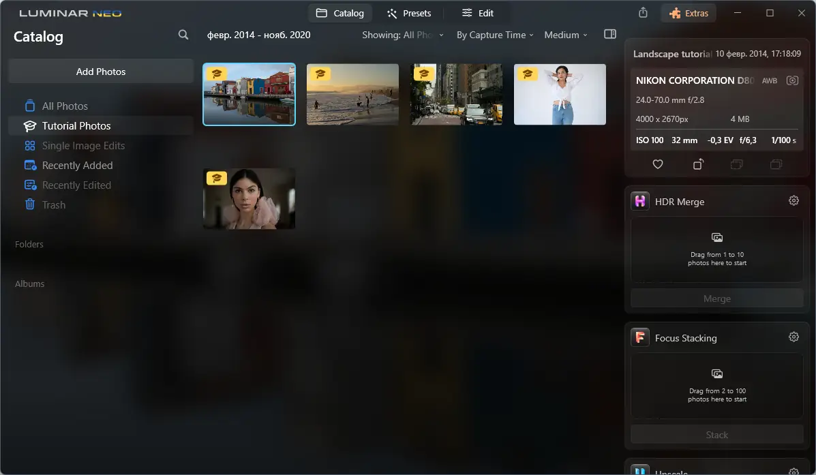The image size is (816, 475).
Task: Click the HDR Merge extension icon
Action: tap(640, 201)
